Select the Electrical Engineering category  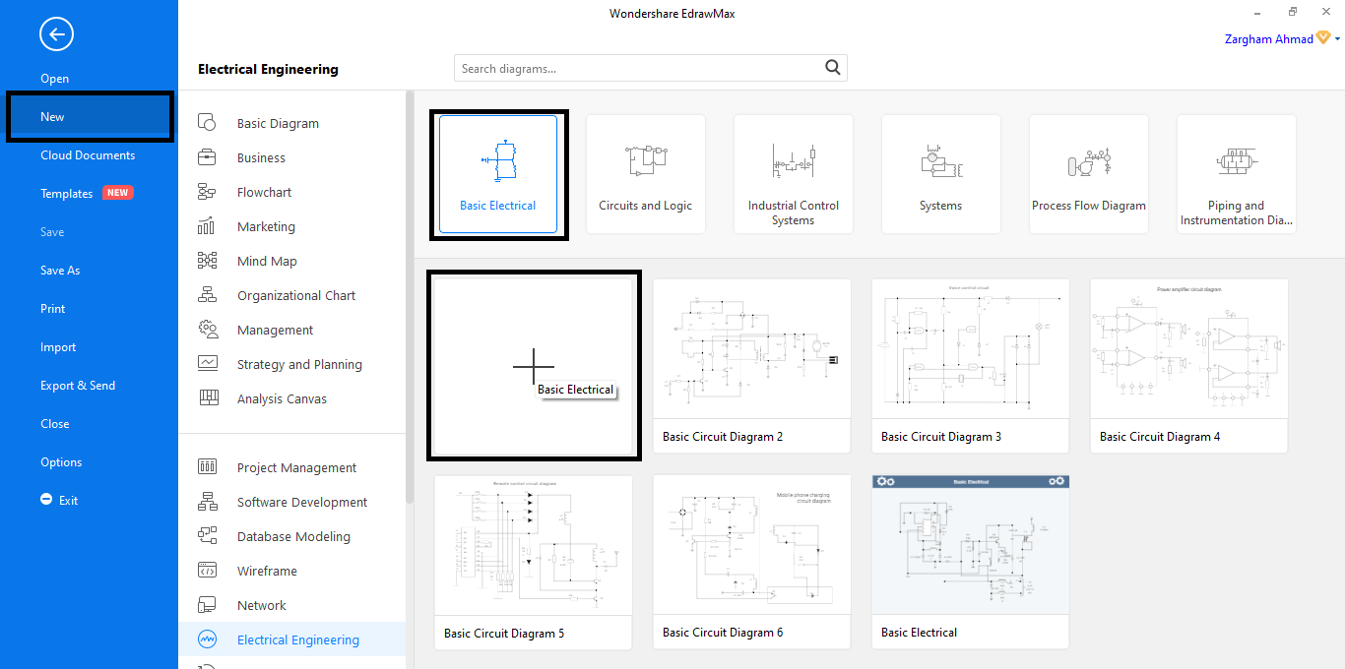click(291, 639)
